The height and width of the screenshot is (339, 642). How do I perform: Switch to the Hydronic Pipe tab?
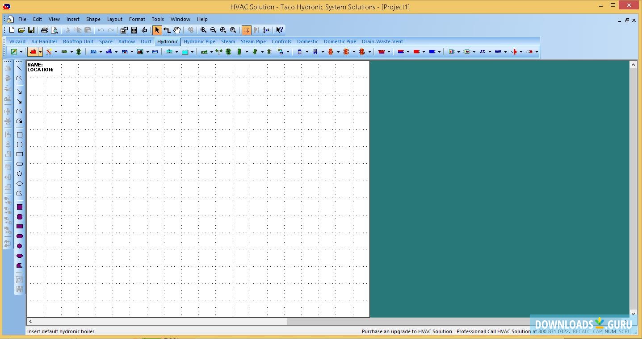coord(199,41)
